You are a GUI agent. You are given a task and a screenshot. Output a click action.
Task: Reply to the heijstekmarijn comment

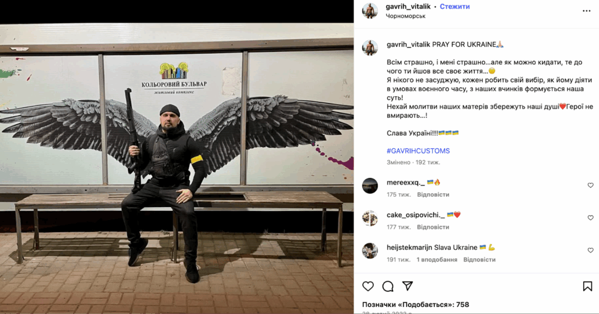[x=479, y=260]
